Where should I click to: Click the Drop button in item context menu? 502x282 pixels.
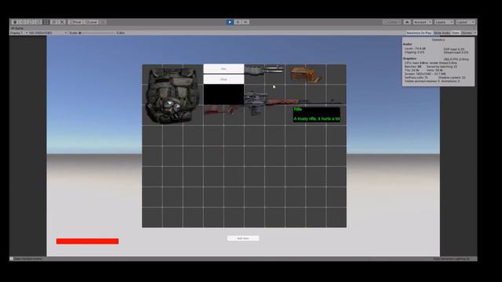224,79
